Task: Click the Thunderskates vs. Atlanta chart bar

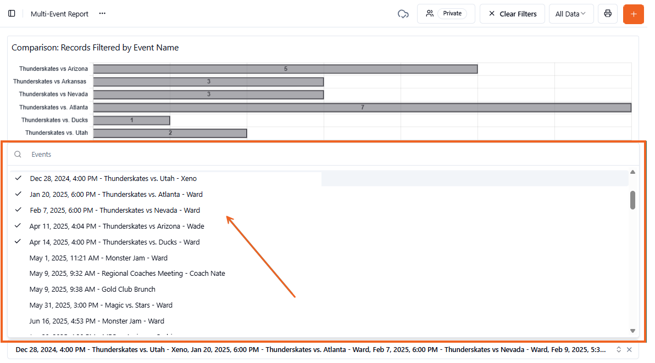Action: click(362, 107)
